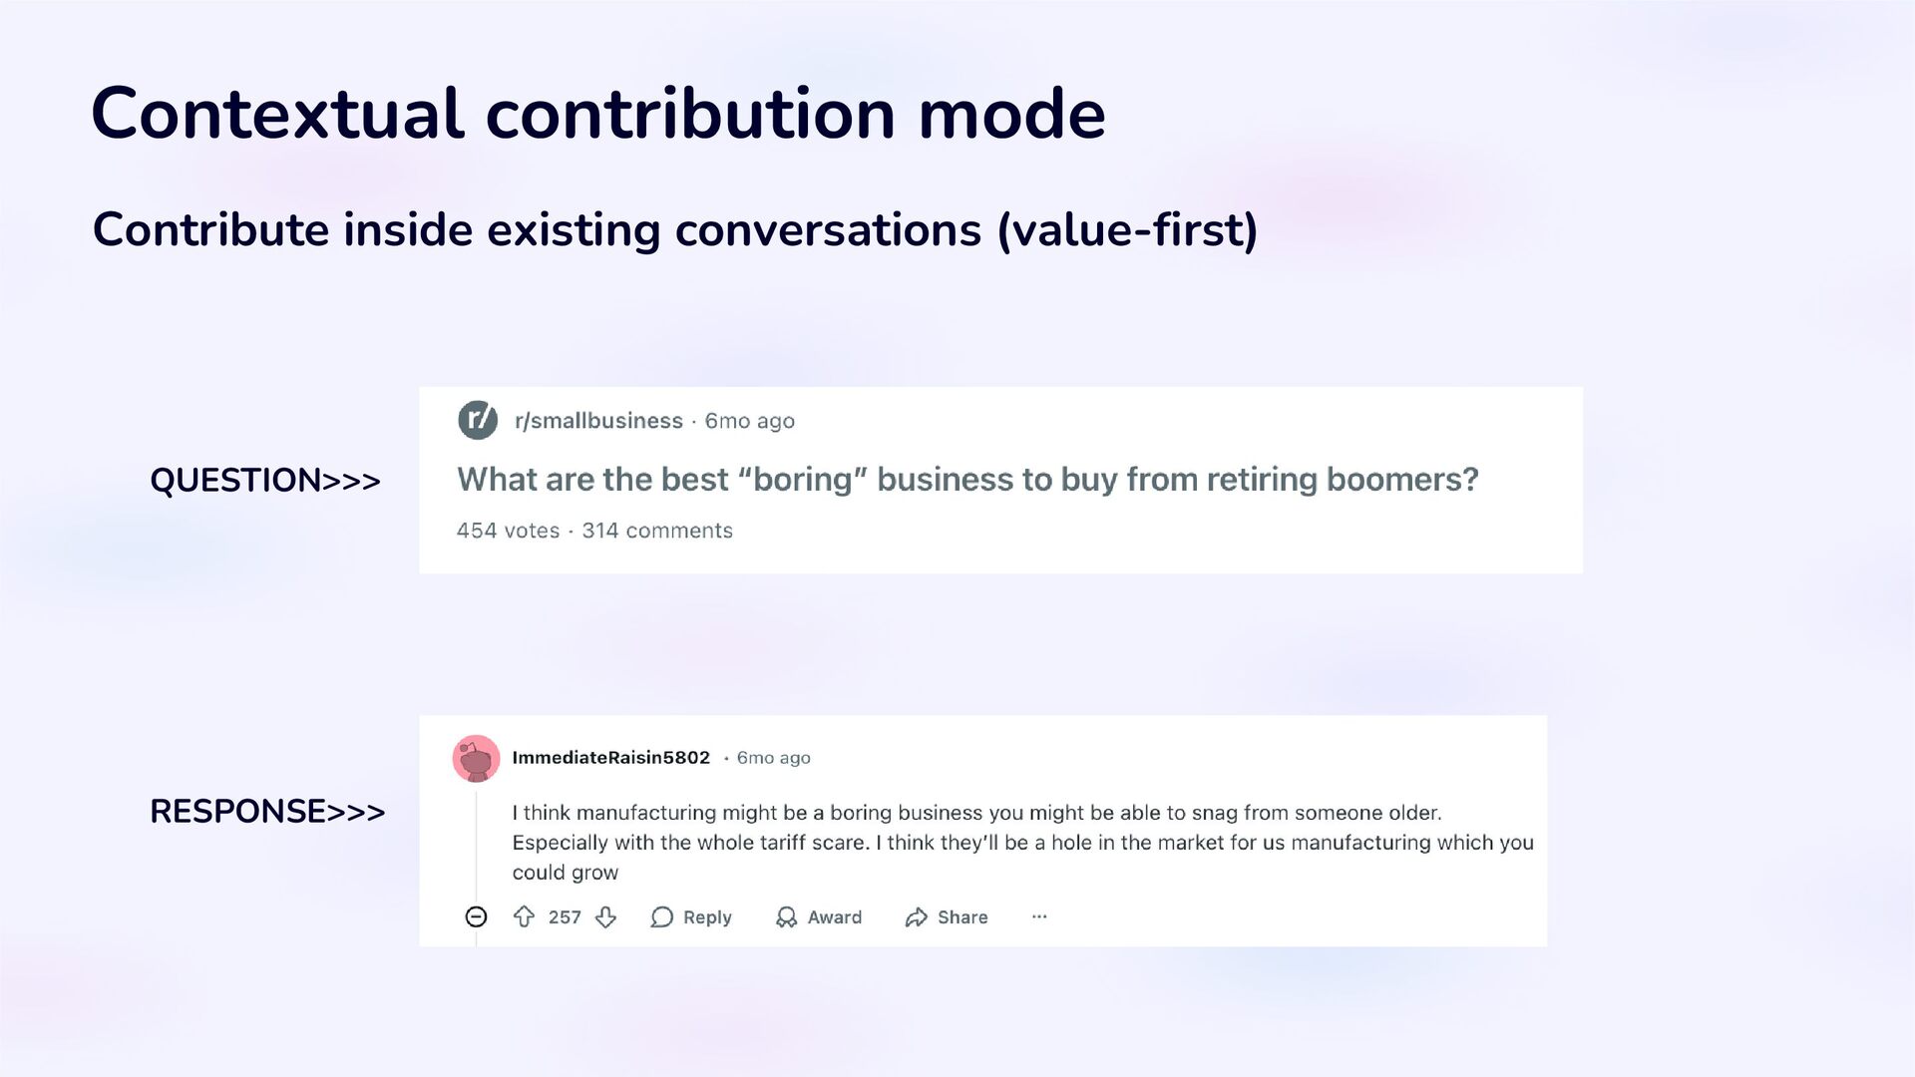Click ImmediateRaisin5802's pink avatar
The width and height of the screenshot is (1915, 1077).
(x=476, y=759)
